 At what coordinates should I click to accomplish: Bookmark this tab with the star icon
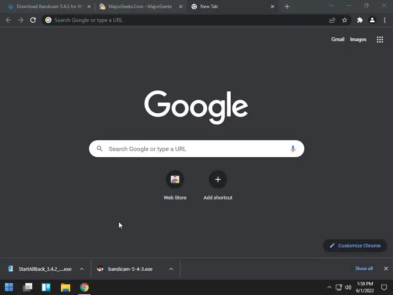point(345,20)
